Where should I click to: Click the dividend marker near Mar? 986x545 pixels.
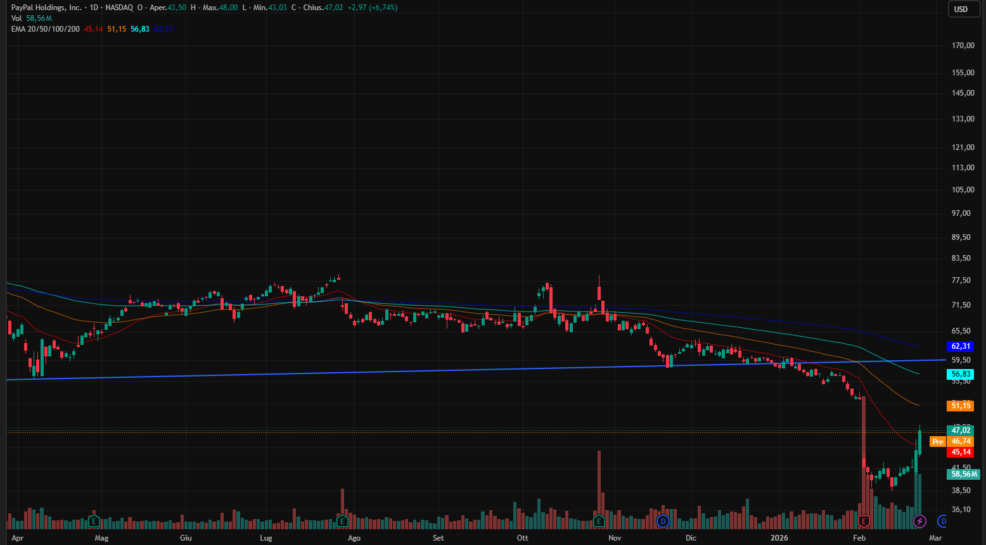[x=942, y=521]
